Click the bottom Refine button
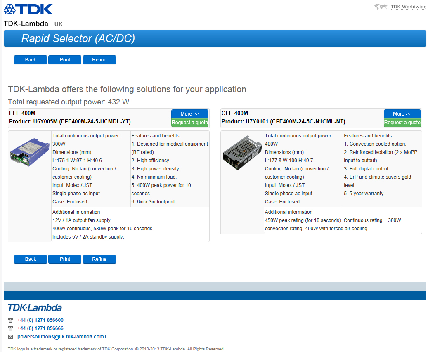Viewport: 428px width, 352px height. [x=99, y=259]
